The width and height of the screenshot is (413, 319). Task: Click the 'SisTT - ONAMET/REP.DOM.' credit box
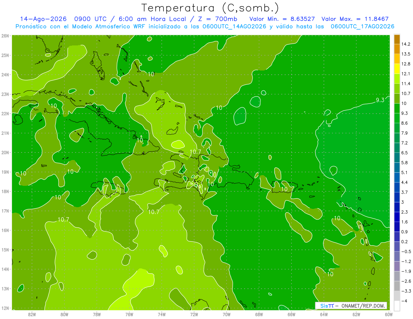coord(351,306)
